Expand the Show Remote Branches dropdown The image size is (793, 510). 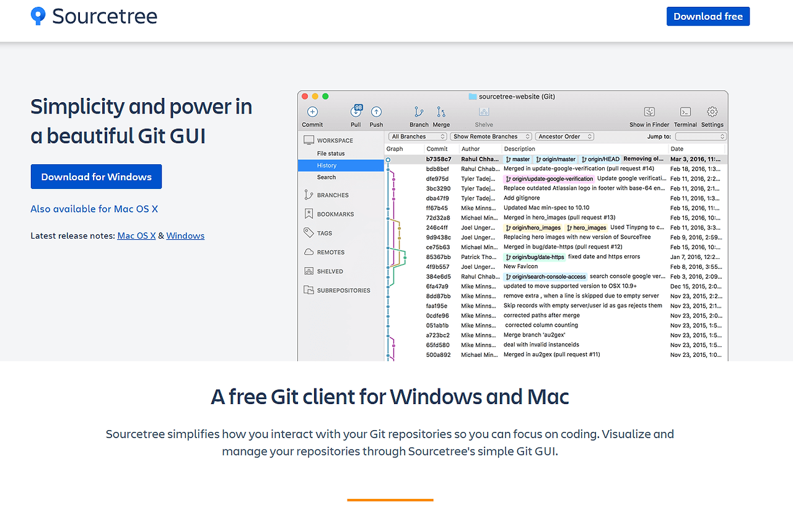click(491, 136)
